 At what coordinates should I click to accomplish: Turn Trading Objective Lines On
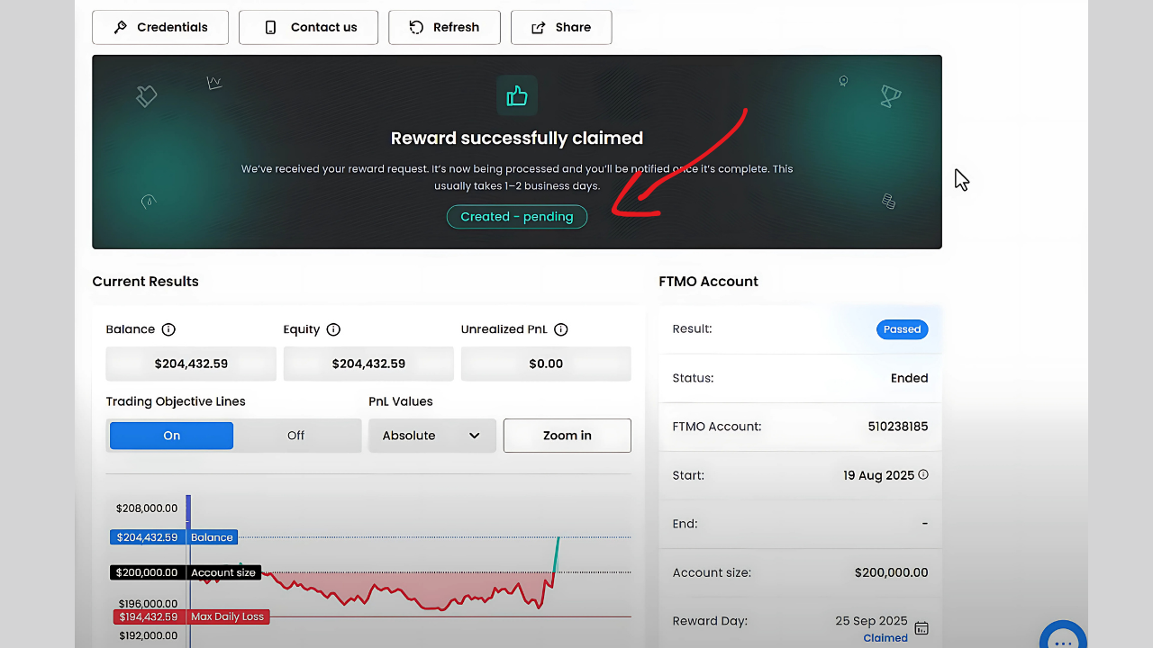click(171, 436)
